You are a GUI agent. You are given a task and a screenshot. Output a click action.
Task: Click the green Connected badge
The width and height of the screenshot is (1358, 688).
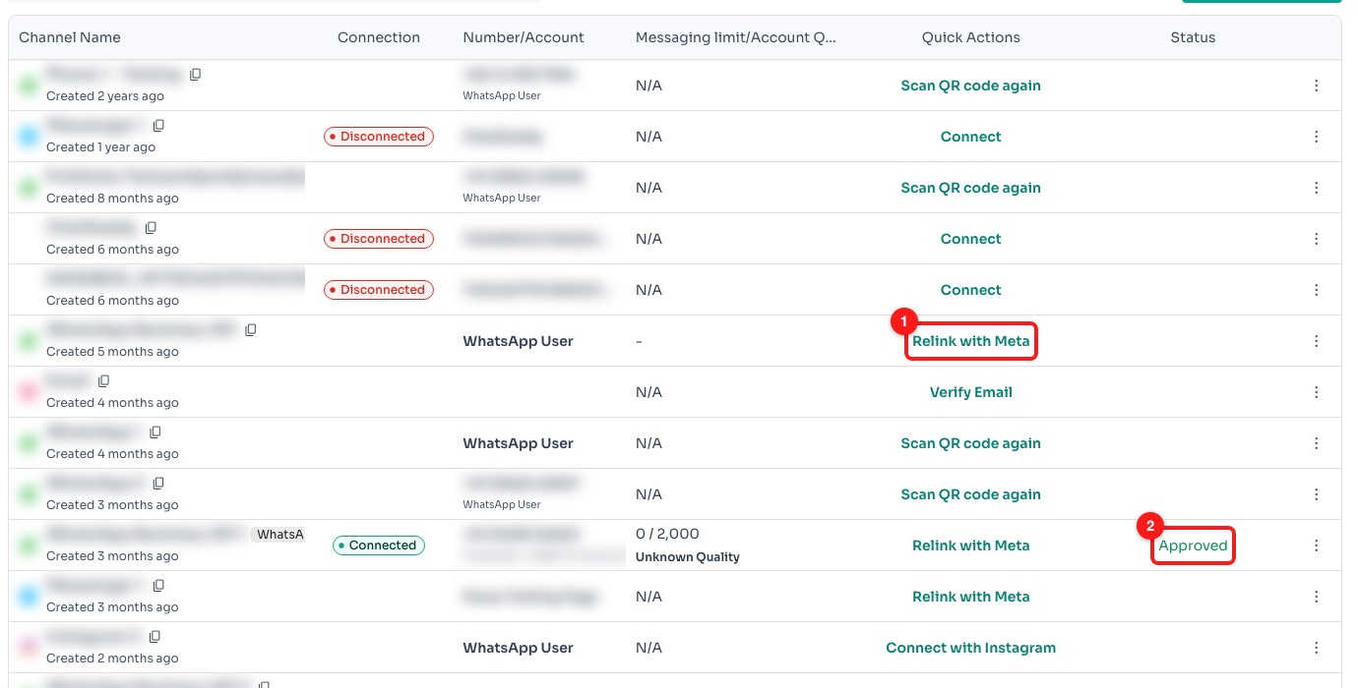(379, 545)
